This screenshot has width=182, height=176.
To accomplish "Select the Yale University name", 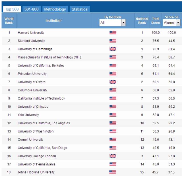I will (x=28, y=115).
